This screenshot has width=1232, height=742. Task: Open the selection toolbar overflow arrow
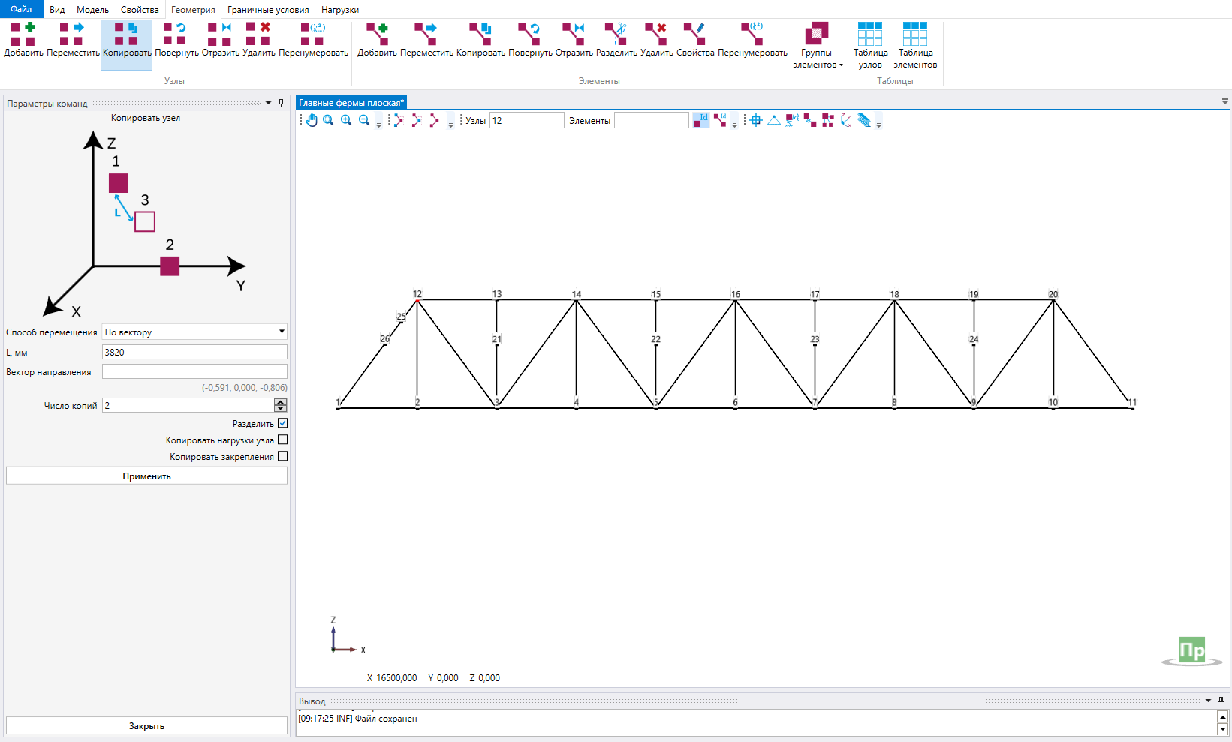450,124
